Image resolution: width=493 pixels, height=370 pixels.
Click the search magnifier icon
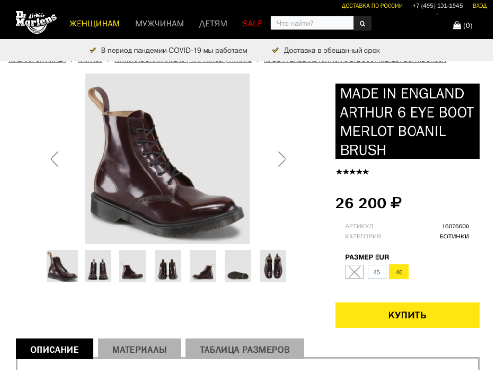362,23
